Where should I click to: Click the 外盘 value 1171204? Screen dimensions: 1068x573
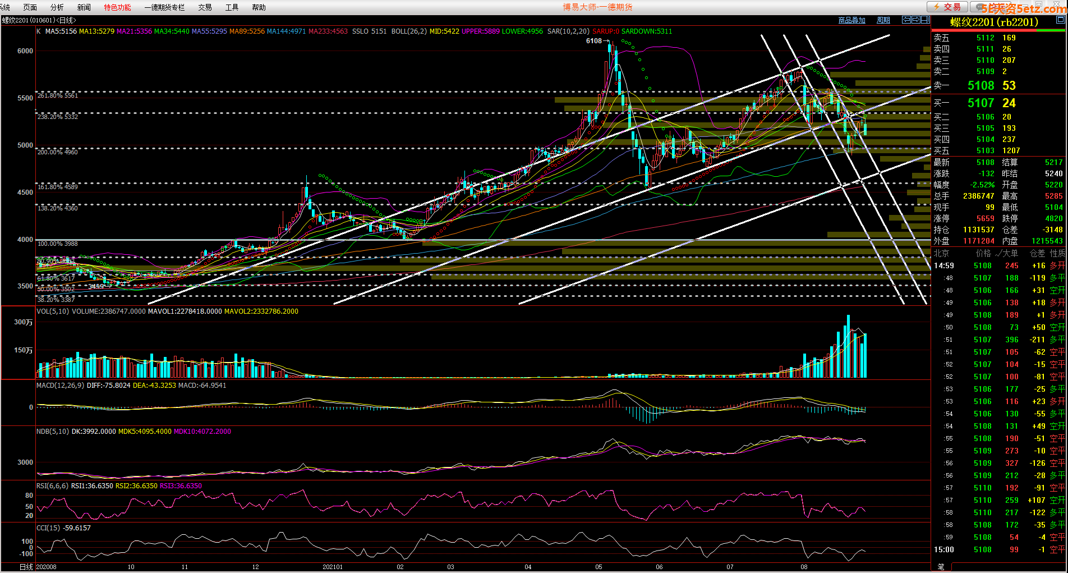pos(978,241)
